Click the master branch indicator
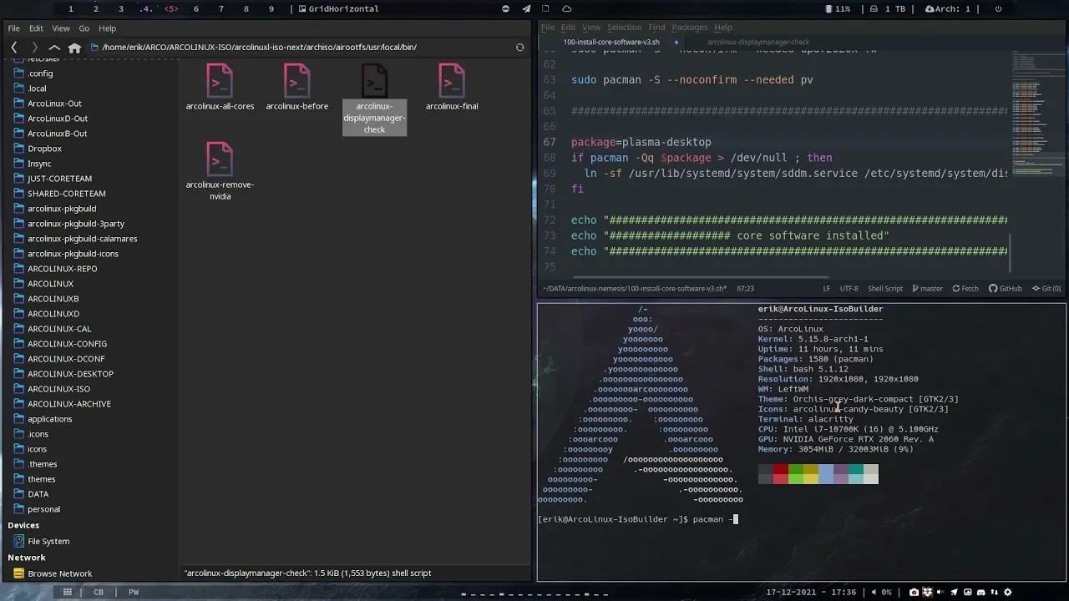The image size is (1069, 601). 927,288
